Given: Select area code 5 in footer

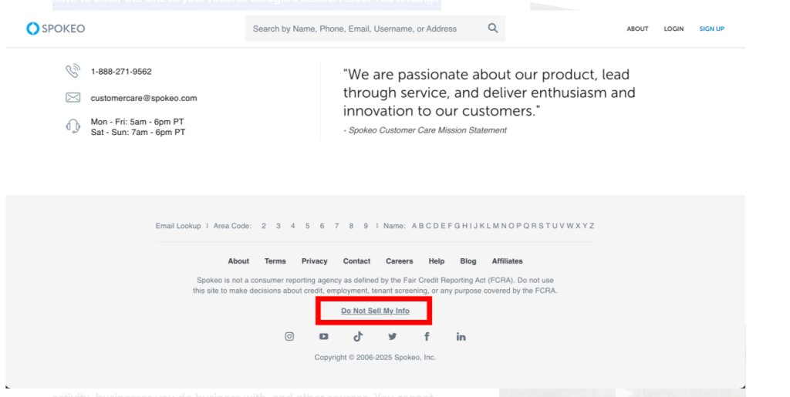Looking at the screenshot, I should point(307,226).
